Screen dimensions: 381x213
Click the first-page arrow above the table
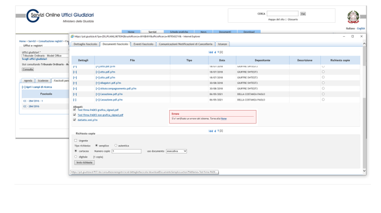point(210,52)
